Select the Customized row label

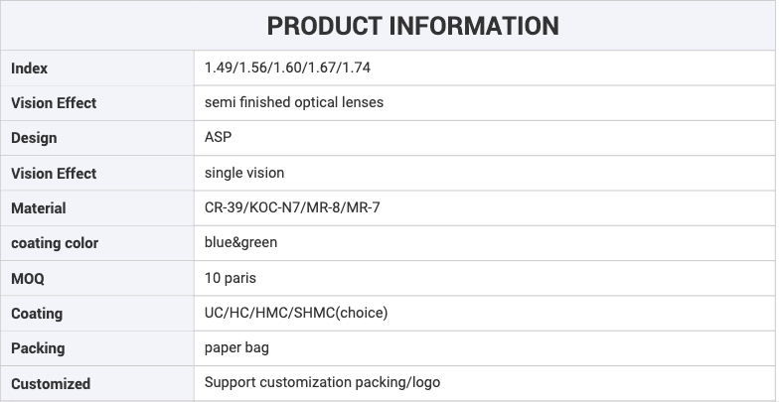[x=51, y=383]
